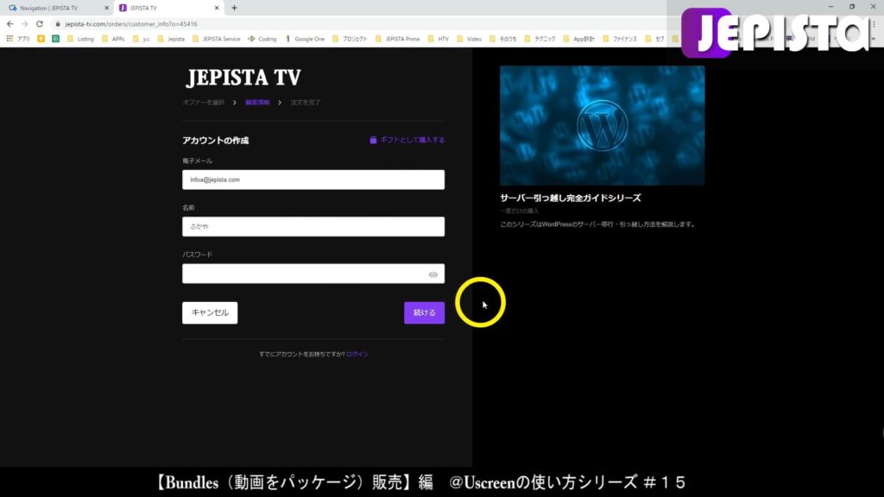
Task: Open the Coding bookmark
Action: [x=262, y=39]
